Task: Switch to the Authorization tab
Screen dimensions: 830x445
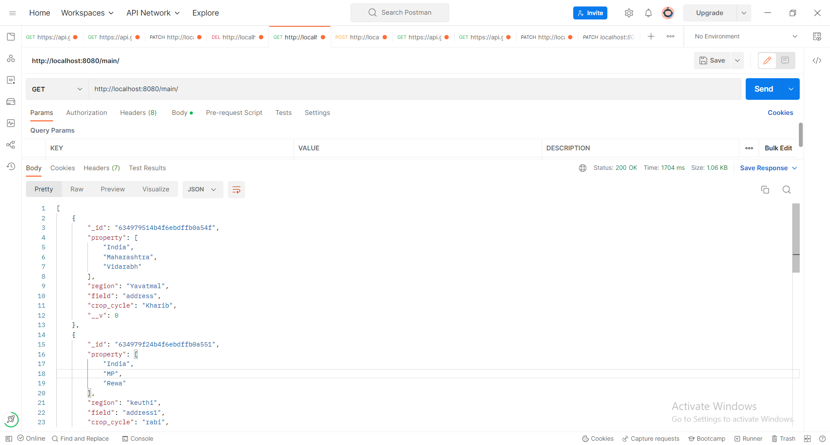Action: 86,113
